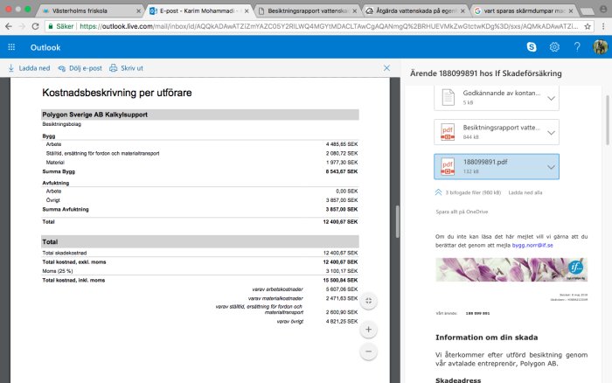Screen dimensions: 612x383
Task: Click the Skriv ut print button
Action: pos(126,68)
